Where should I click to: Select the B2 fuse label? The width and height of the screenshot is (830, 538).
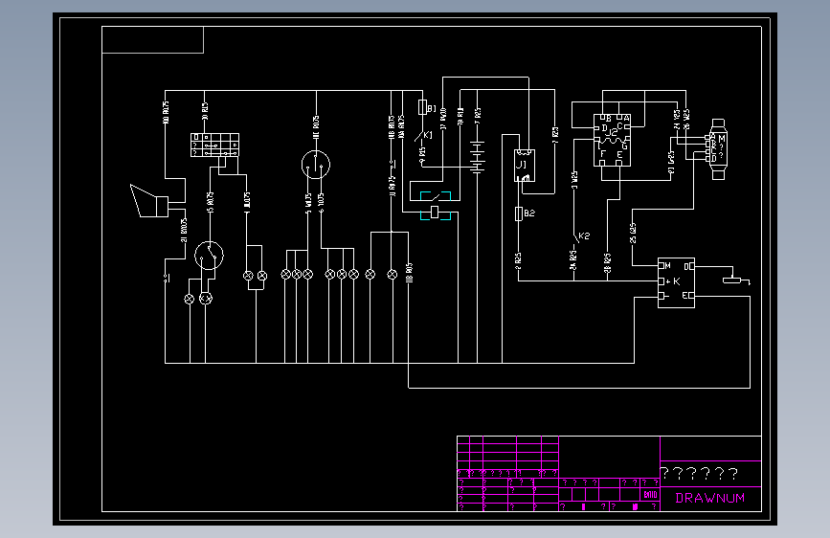pos(529,213)
